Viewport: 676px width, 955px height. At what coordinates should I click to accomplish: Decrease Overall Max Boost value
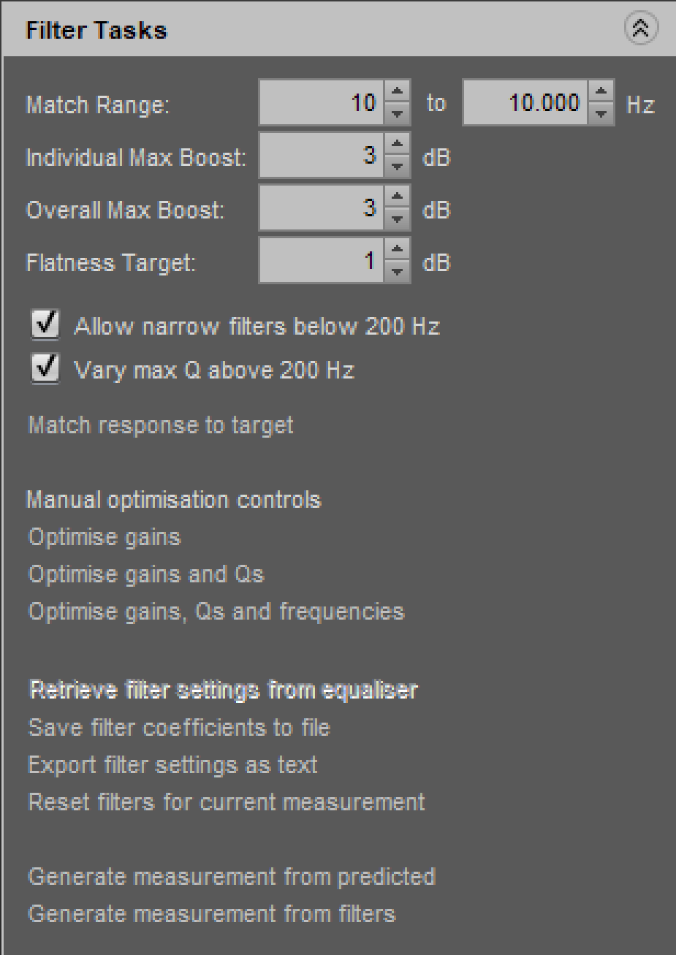(397, 218)
